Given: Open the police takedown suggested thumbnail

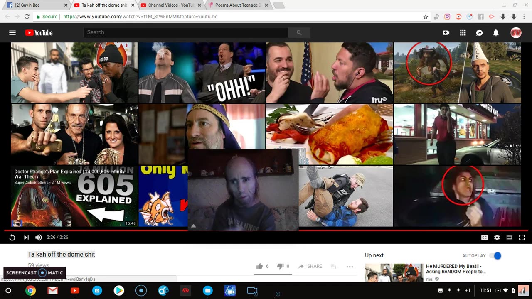Looking at the screenshot, I should [x=346, y=196].
